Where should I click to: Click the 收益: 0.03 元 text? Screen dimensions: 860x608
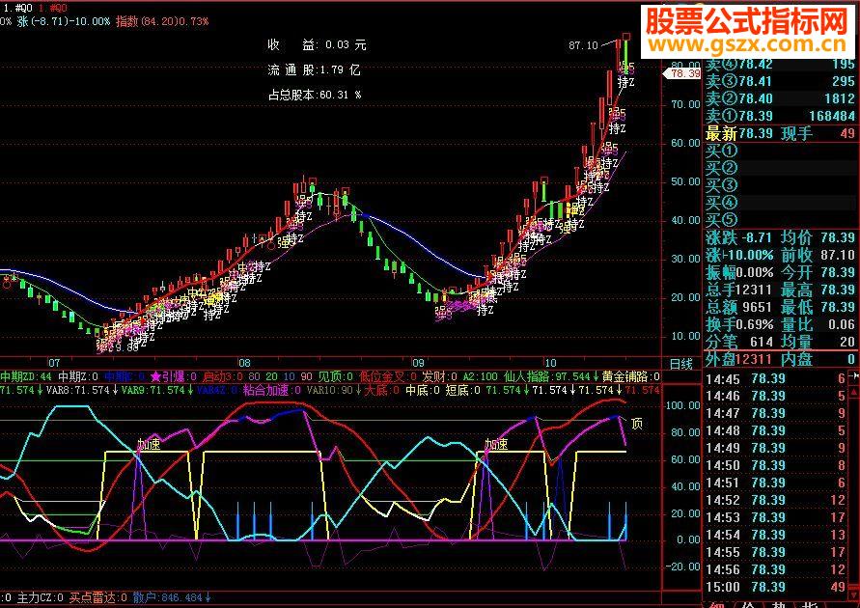click(317, 45)
